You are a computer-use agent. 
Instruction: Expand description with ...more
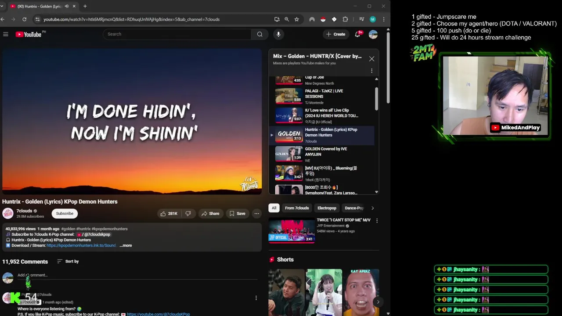click(x=126, y=245)
